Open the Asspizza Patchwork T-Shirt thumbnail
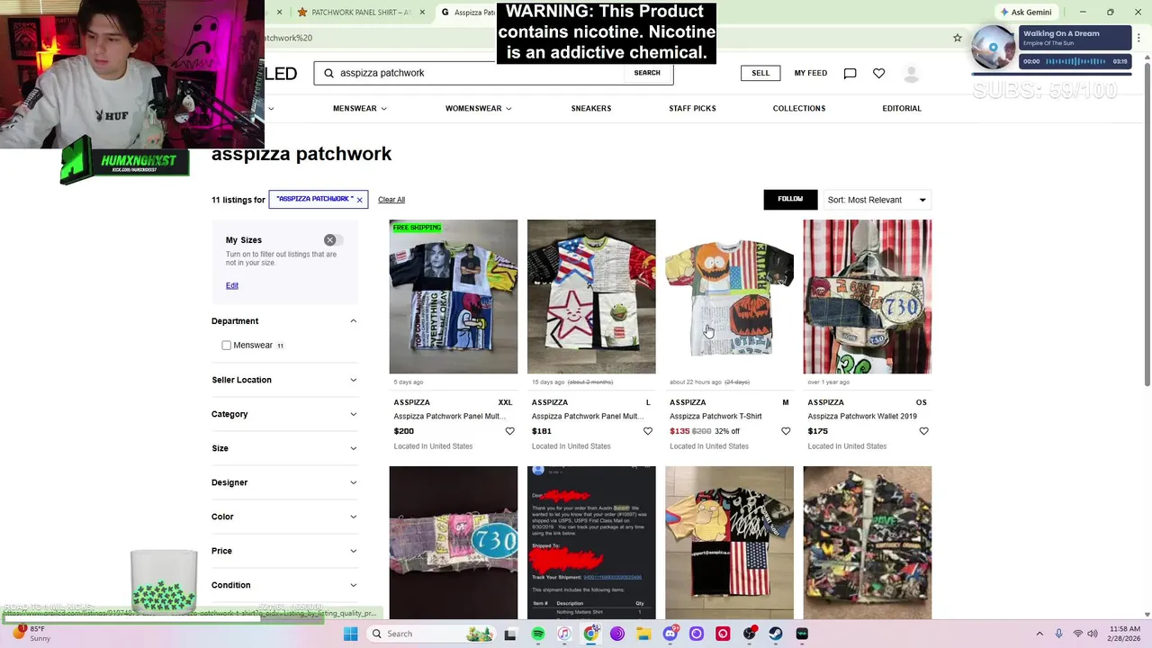 pos(729,296)
